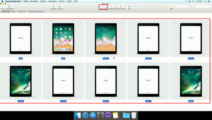212x120 pixels.
Task: Open App Store from the Dock
Action: tap(93, 115)
